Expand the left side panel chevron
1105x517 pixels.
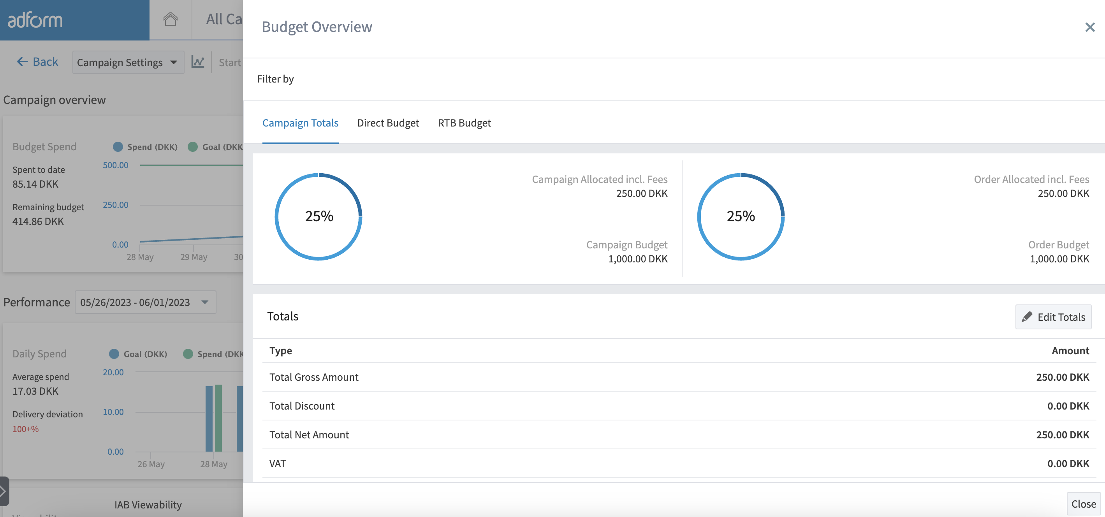click(x=4, y=491)
